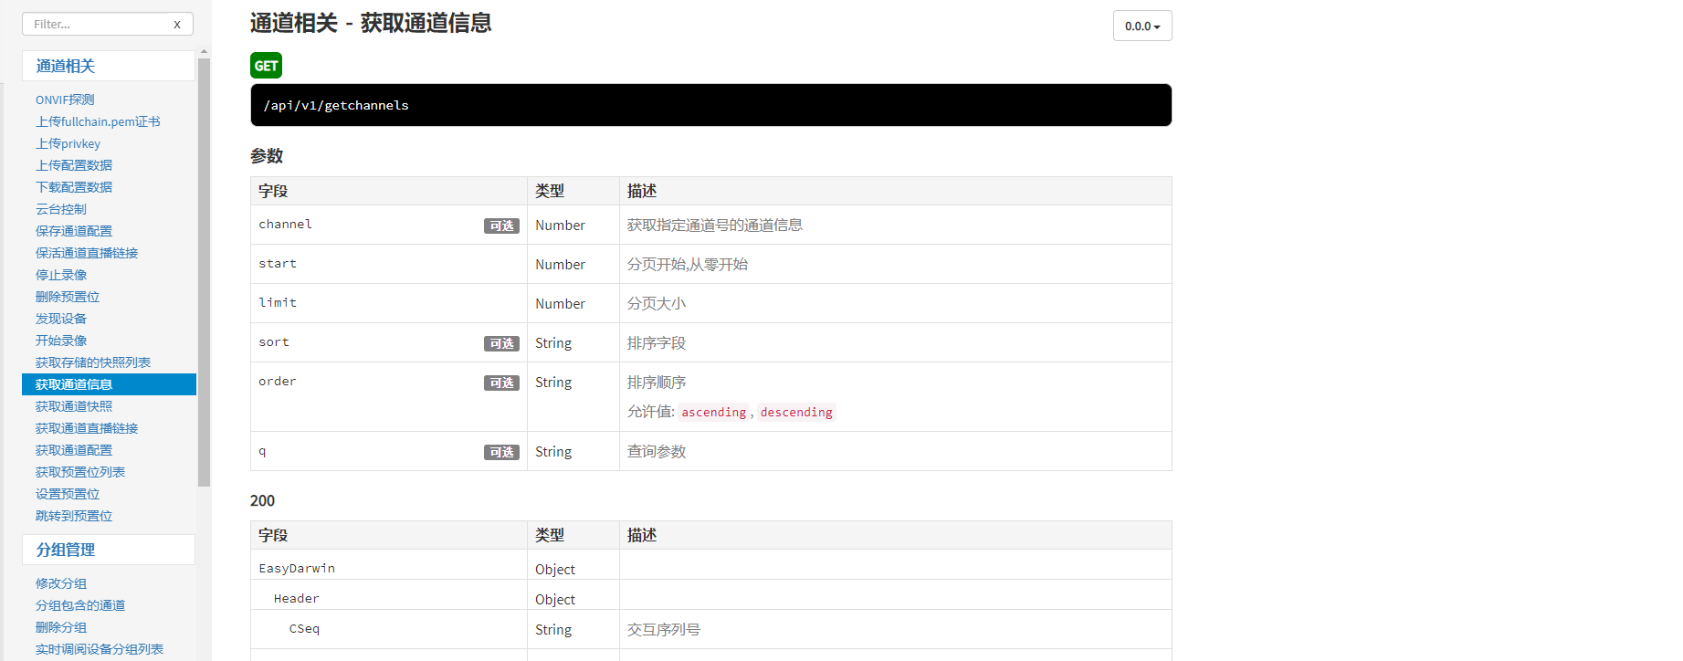Go to 下载配置数据 page
The height and width of the screenshot is (661, 1683).
pos(74,187)
